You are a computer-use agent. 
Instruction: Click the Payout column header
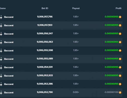tap(76, 8)
